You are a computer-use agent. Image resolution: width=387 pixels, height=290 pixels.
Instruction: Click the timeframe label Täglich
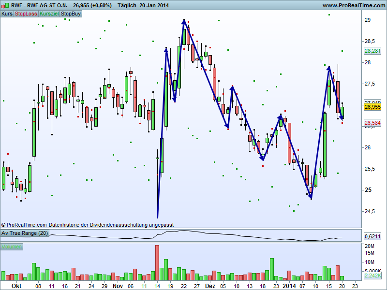pyautogui.click(x=127, y=5)
